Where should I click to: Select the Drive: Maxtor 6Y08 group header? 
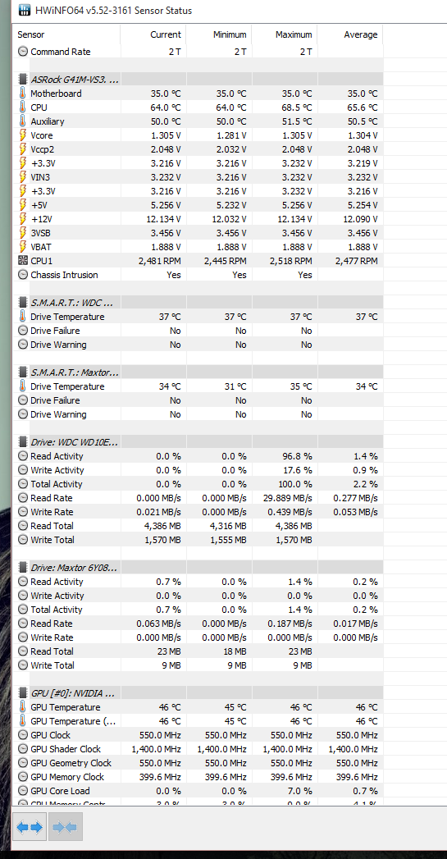coord(197,568)
